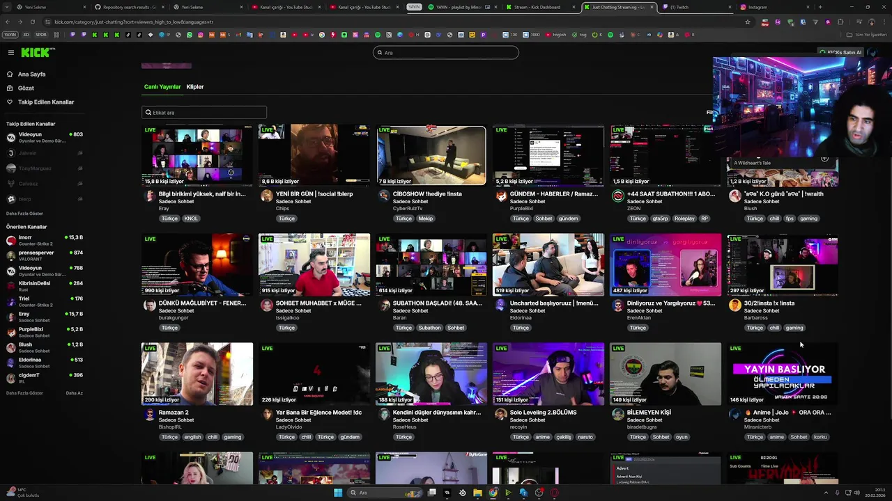Click burakgungor channel avatar icon
Screen dimensions: 892x501
pyautogui.click(x=149, y=305)
